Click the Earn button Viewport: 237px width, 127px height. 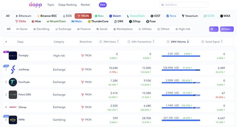click(103, 5)
